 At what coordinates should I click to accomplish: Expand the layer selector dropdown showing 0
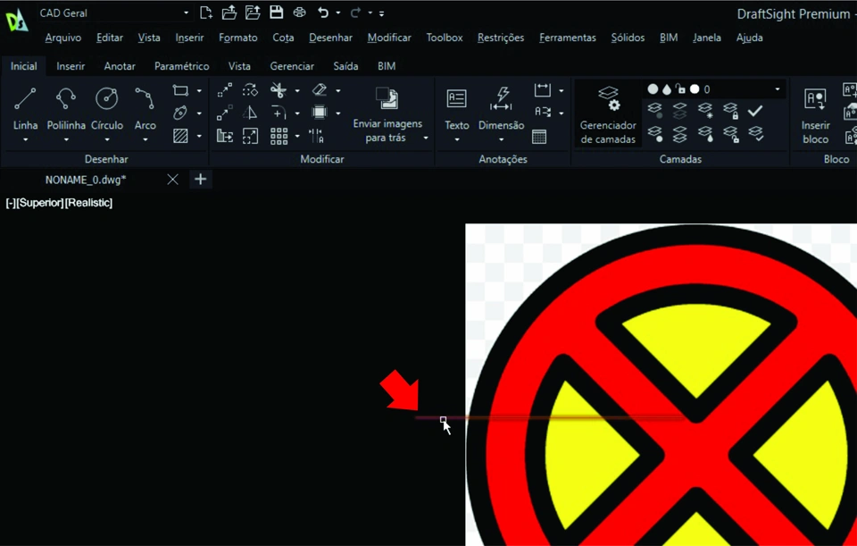coord(778,89)
